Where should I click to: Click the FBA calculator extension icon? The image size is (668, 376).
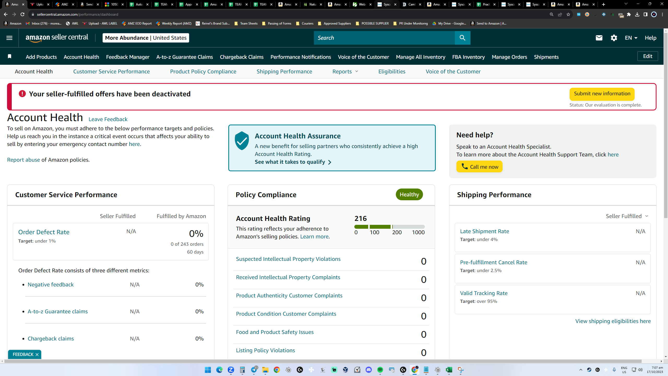tap(579, 14)
